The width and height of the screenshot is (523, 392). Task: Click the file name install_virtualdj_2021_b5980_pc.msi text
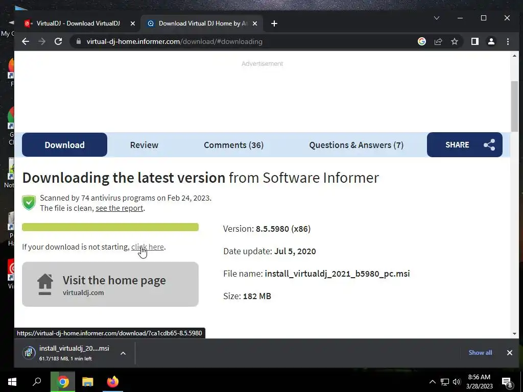coord(337,274)
